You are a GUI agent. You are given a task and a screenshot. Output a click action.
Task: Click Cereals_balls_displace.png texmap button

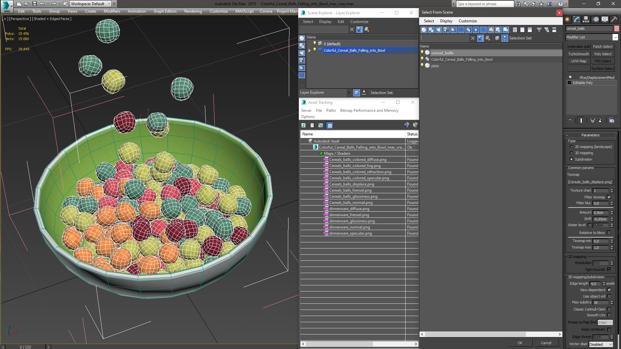(590, 182)
